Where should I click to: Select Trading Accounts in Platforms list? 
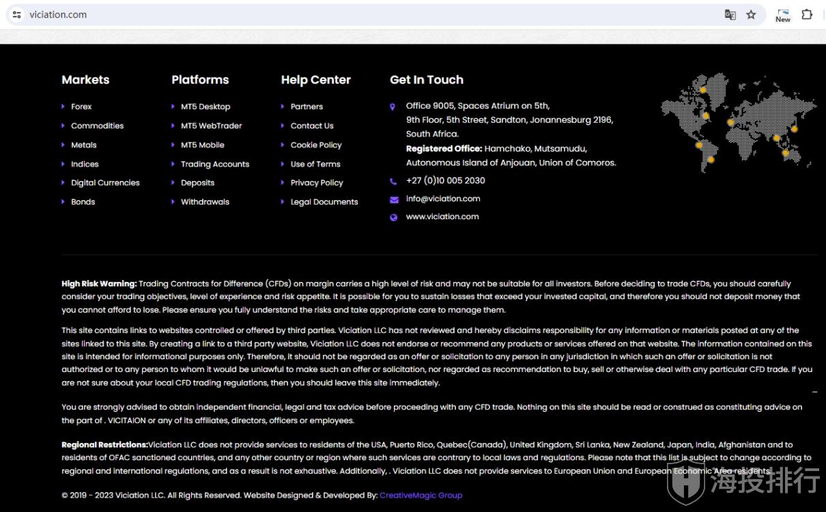pos(215,164)
